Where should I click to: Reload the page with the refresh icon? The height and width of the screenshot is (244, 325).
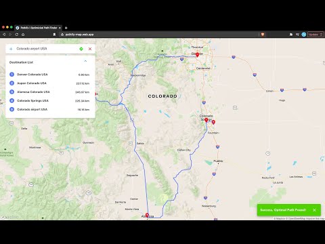(x=16, y=35)
